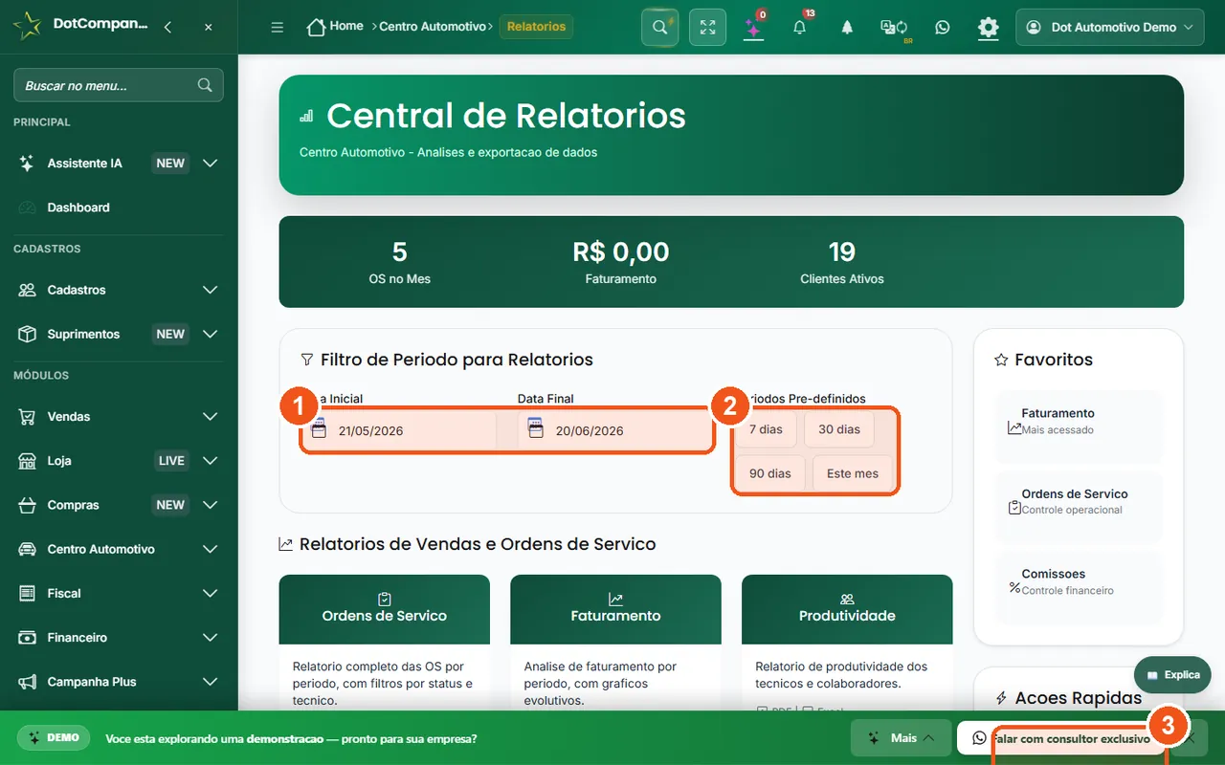
Task: Select the 90 dias period button
Action: point(770,473)
